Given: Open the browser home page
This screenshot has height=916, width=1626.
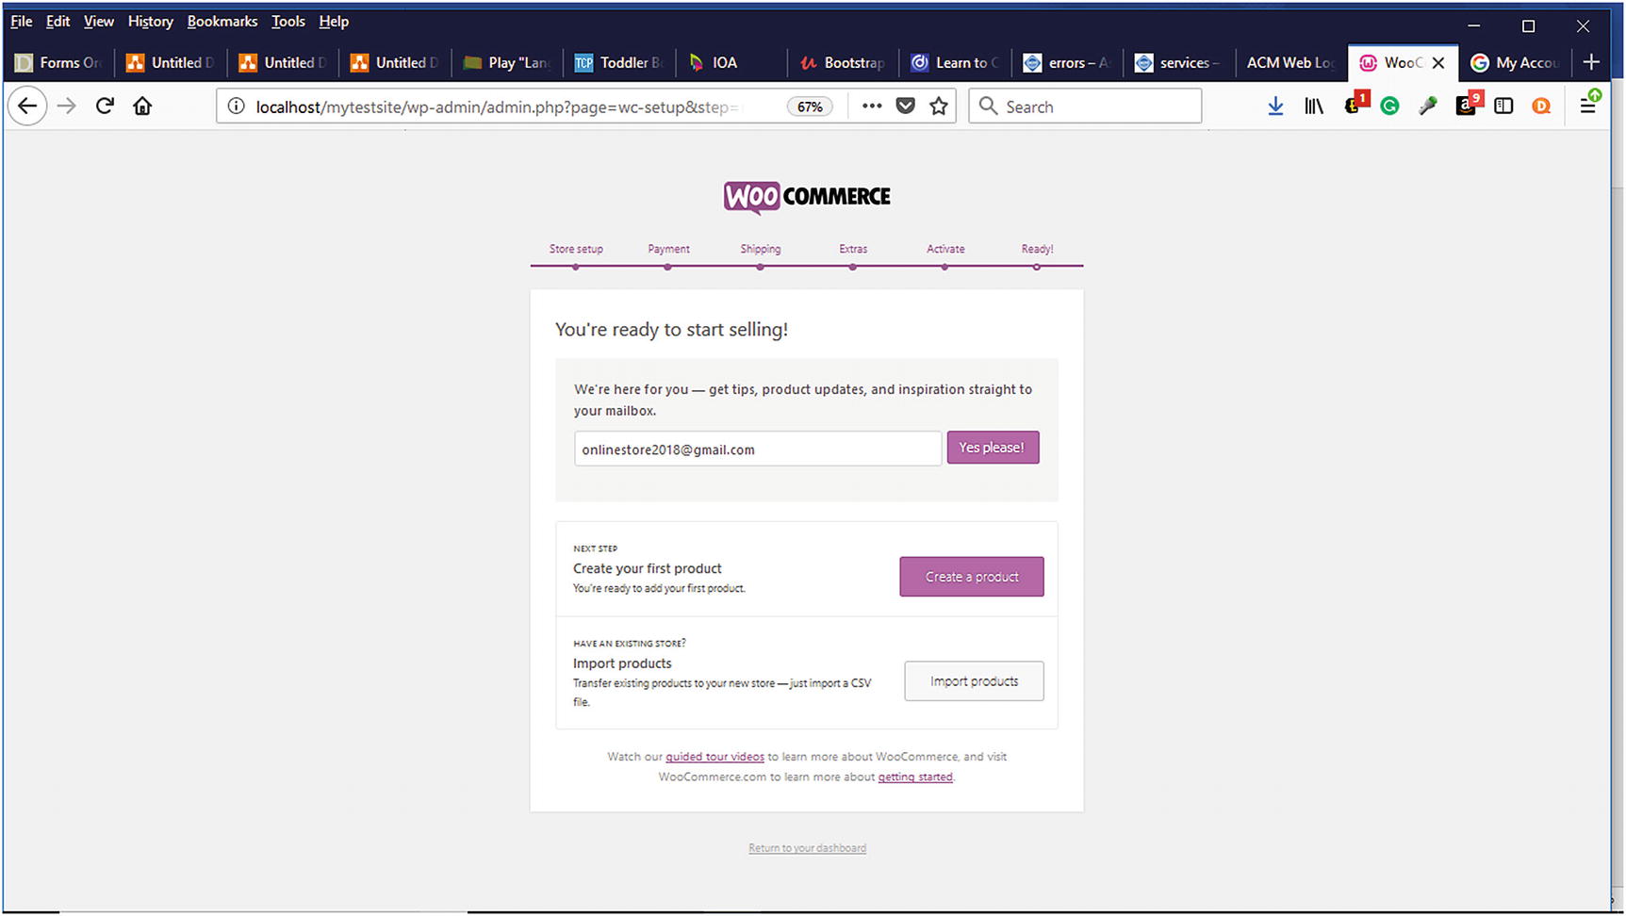Looking at the screenshot, I should tap(142, 106).
